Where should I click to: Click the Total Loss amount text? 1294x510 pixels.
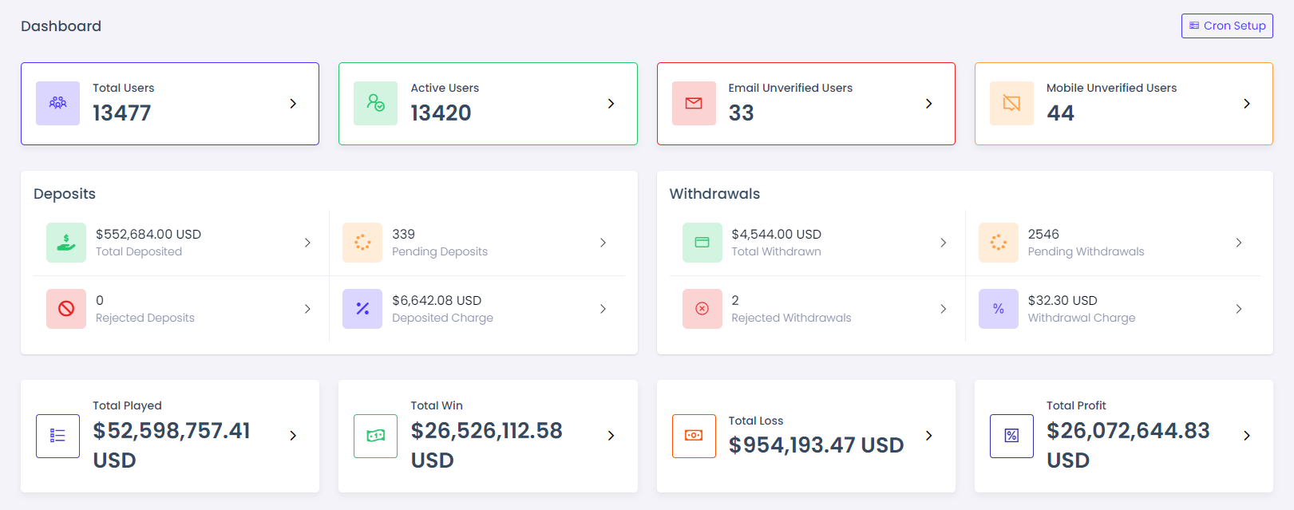tap(816, 445)
